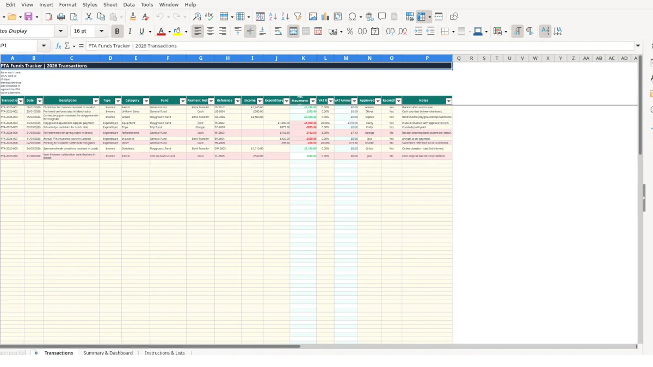Format as Percent icon
This screenshot has width=653, height=367.
point(350,32)
